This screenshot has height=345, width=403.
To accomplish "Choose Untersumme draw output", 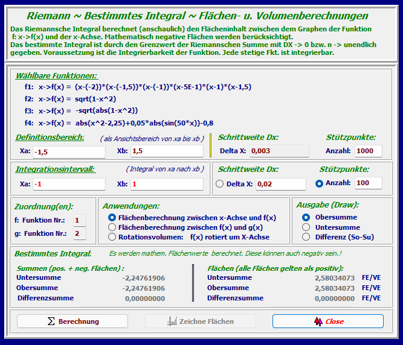I will pyautogui.click(x=306, y=227).
